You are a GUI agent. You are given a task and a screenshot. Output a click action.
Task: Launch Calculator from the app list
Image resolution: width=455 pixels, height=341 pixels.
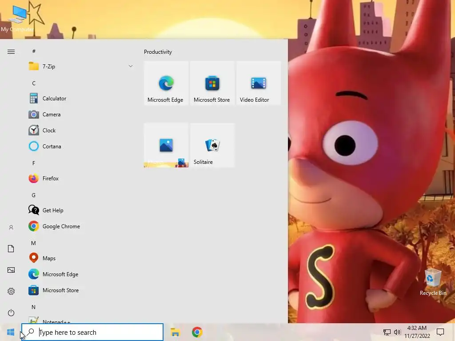tap(81, 98)
